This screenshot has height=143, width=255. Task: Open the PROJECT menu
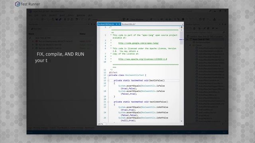click(53, 15)
